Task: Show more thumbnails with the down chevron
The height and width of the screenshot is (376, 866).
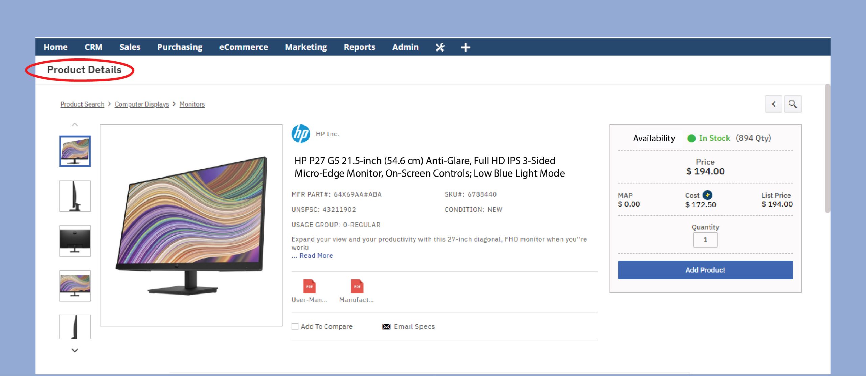Action: coord(75,350)
